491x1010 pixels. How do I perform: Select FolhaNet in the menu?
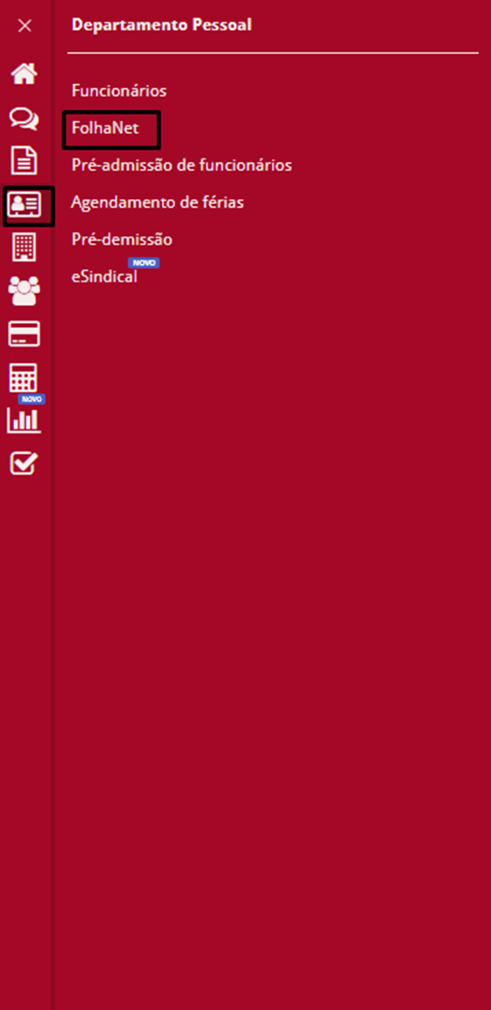(105, 129)
